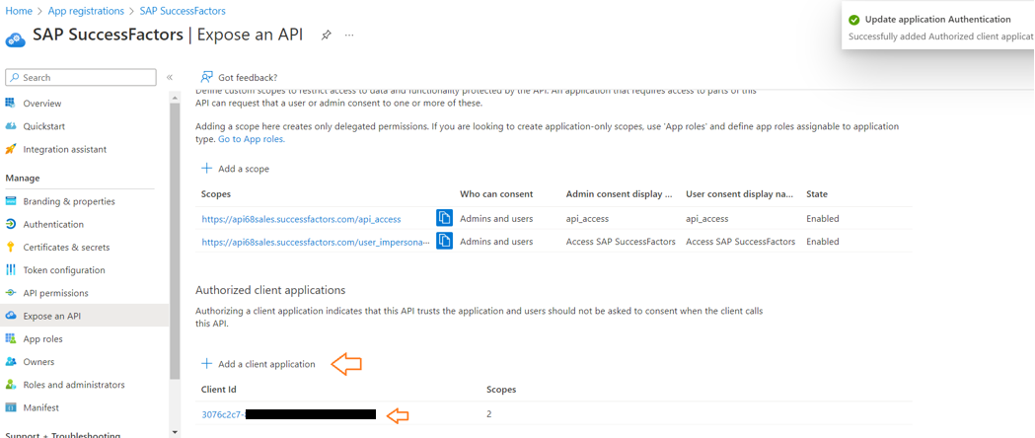Screen dimensions: 1035x438
Task: Open Owners in sidebar
Action: [38, 361]
